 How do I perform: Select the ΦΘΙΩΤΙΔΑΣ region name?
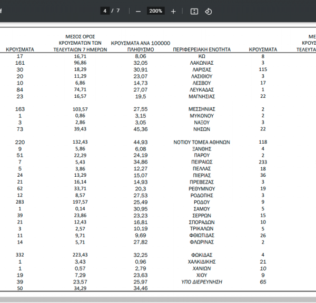202,235
